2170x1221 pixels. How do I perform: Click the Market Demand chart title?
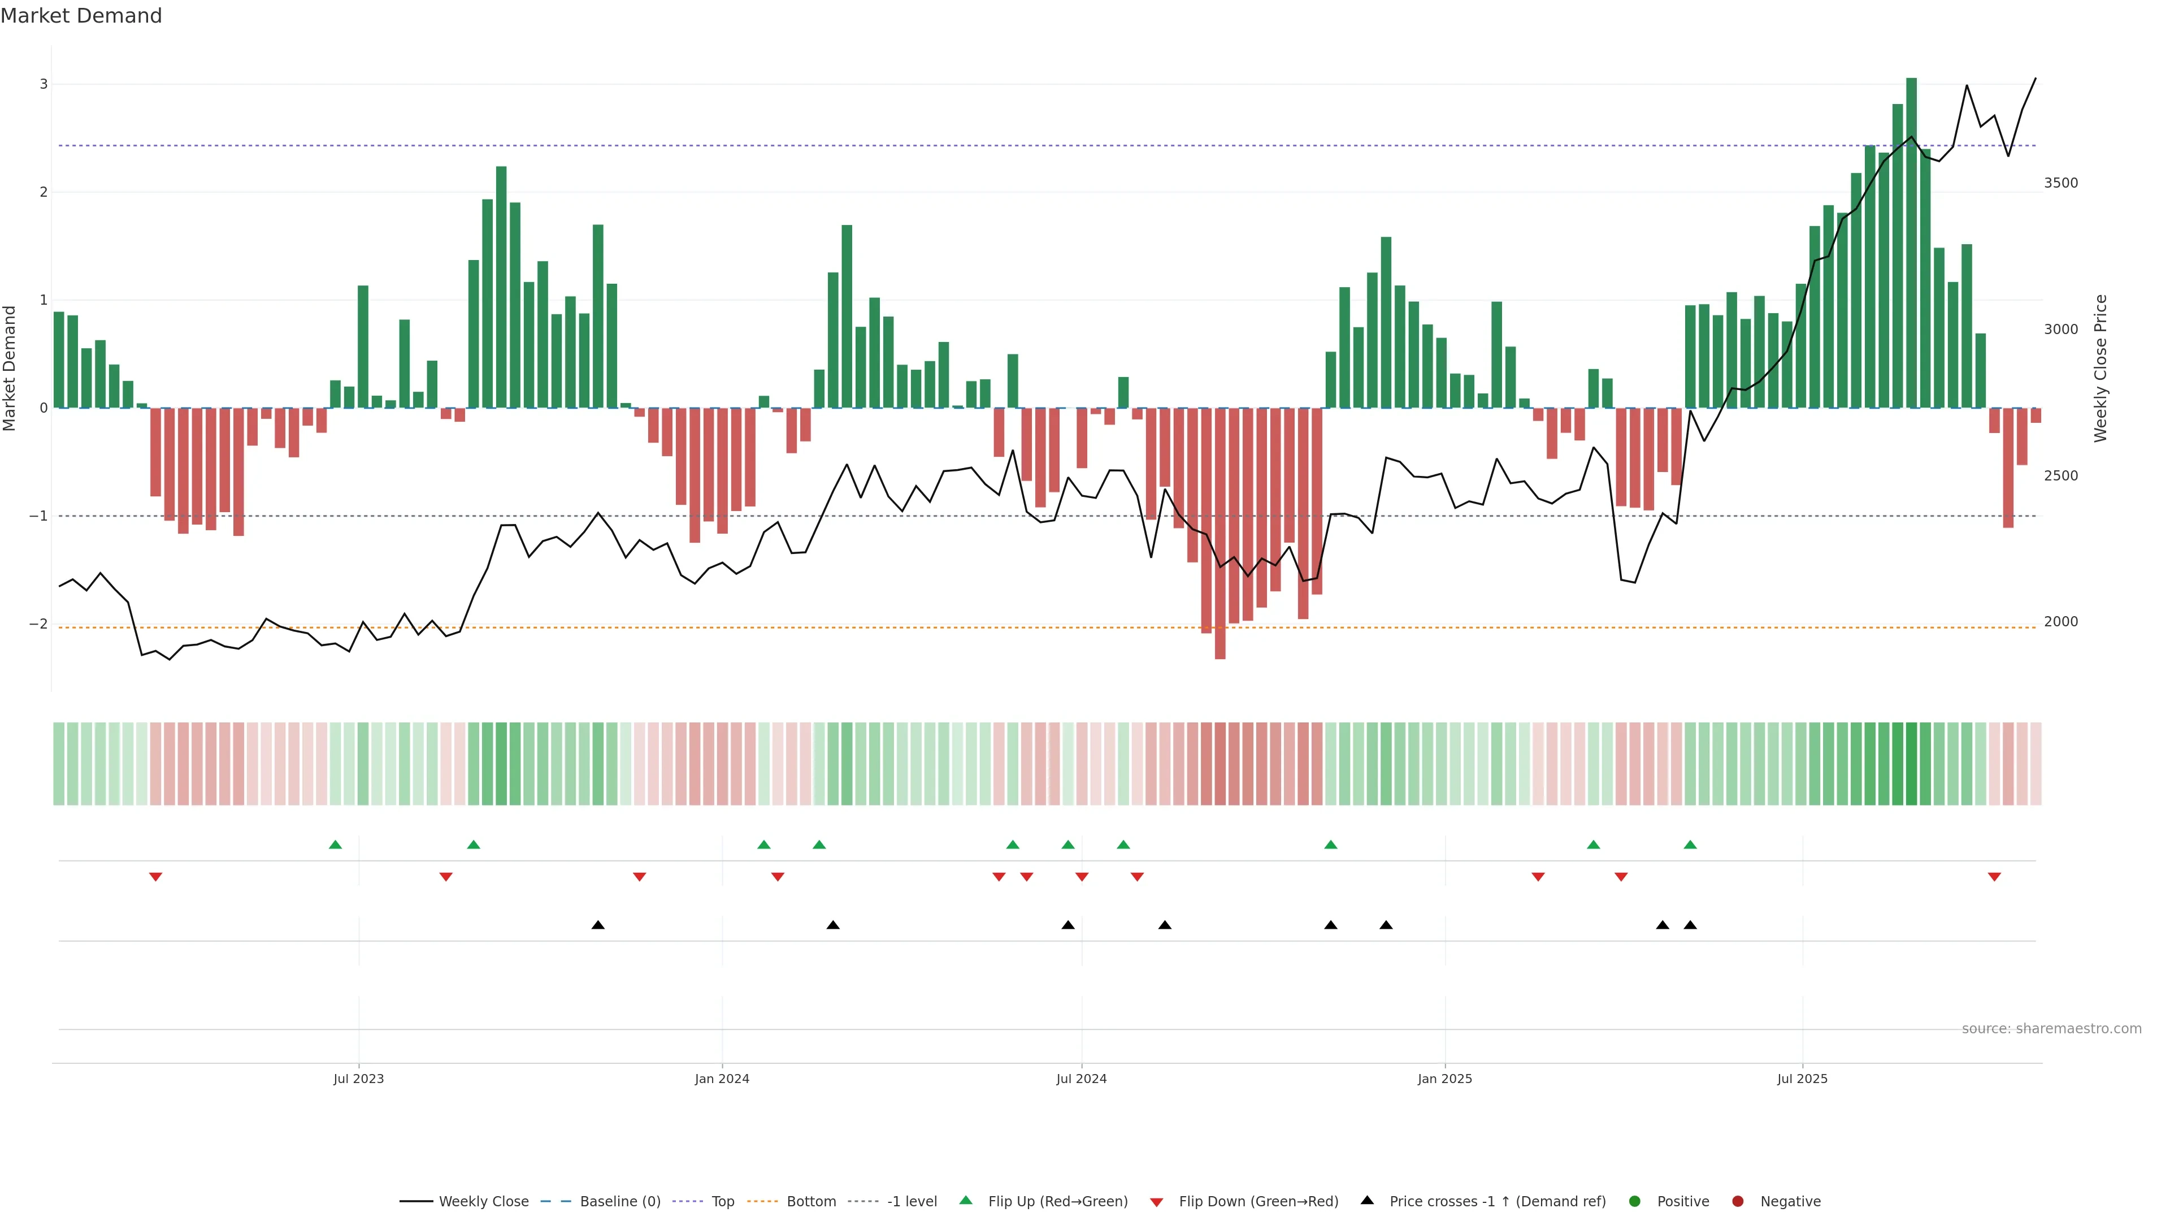81,16
